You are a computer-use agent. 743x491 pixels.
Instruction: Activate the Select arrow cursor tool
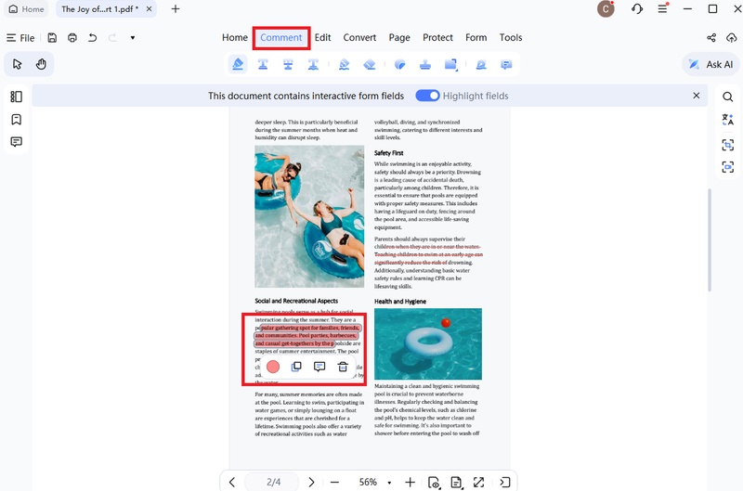coord(17,64)
